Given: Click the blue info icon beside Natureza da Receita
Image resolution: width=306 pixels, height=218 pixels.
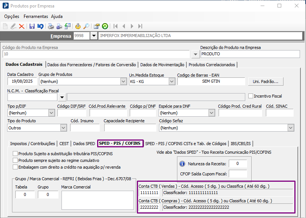Looking at the screenshot, I should pos(182,164).
